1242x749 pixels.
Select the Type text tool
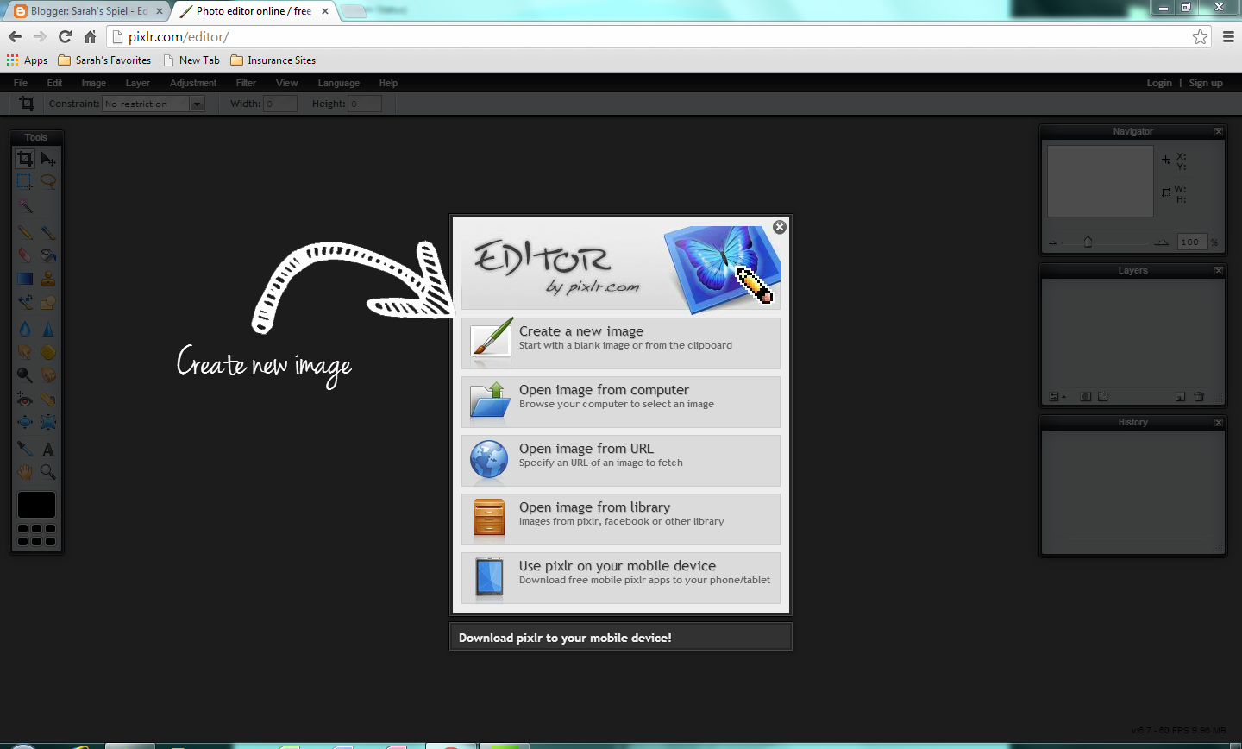point(48,449)
